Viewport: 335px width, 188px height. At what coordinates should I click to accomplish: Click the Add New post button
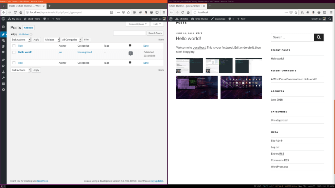[x=28, y=28]
